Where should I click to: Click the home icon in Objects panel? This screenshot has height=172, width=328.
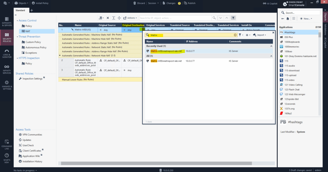click(x=288, y=19)
